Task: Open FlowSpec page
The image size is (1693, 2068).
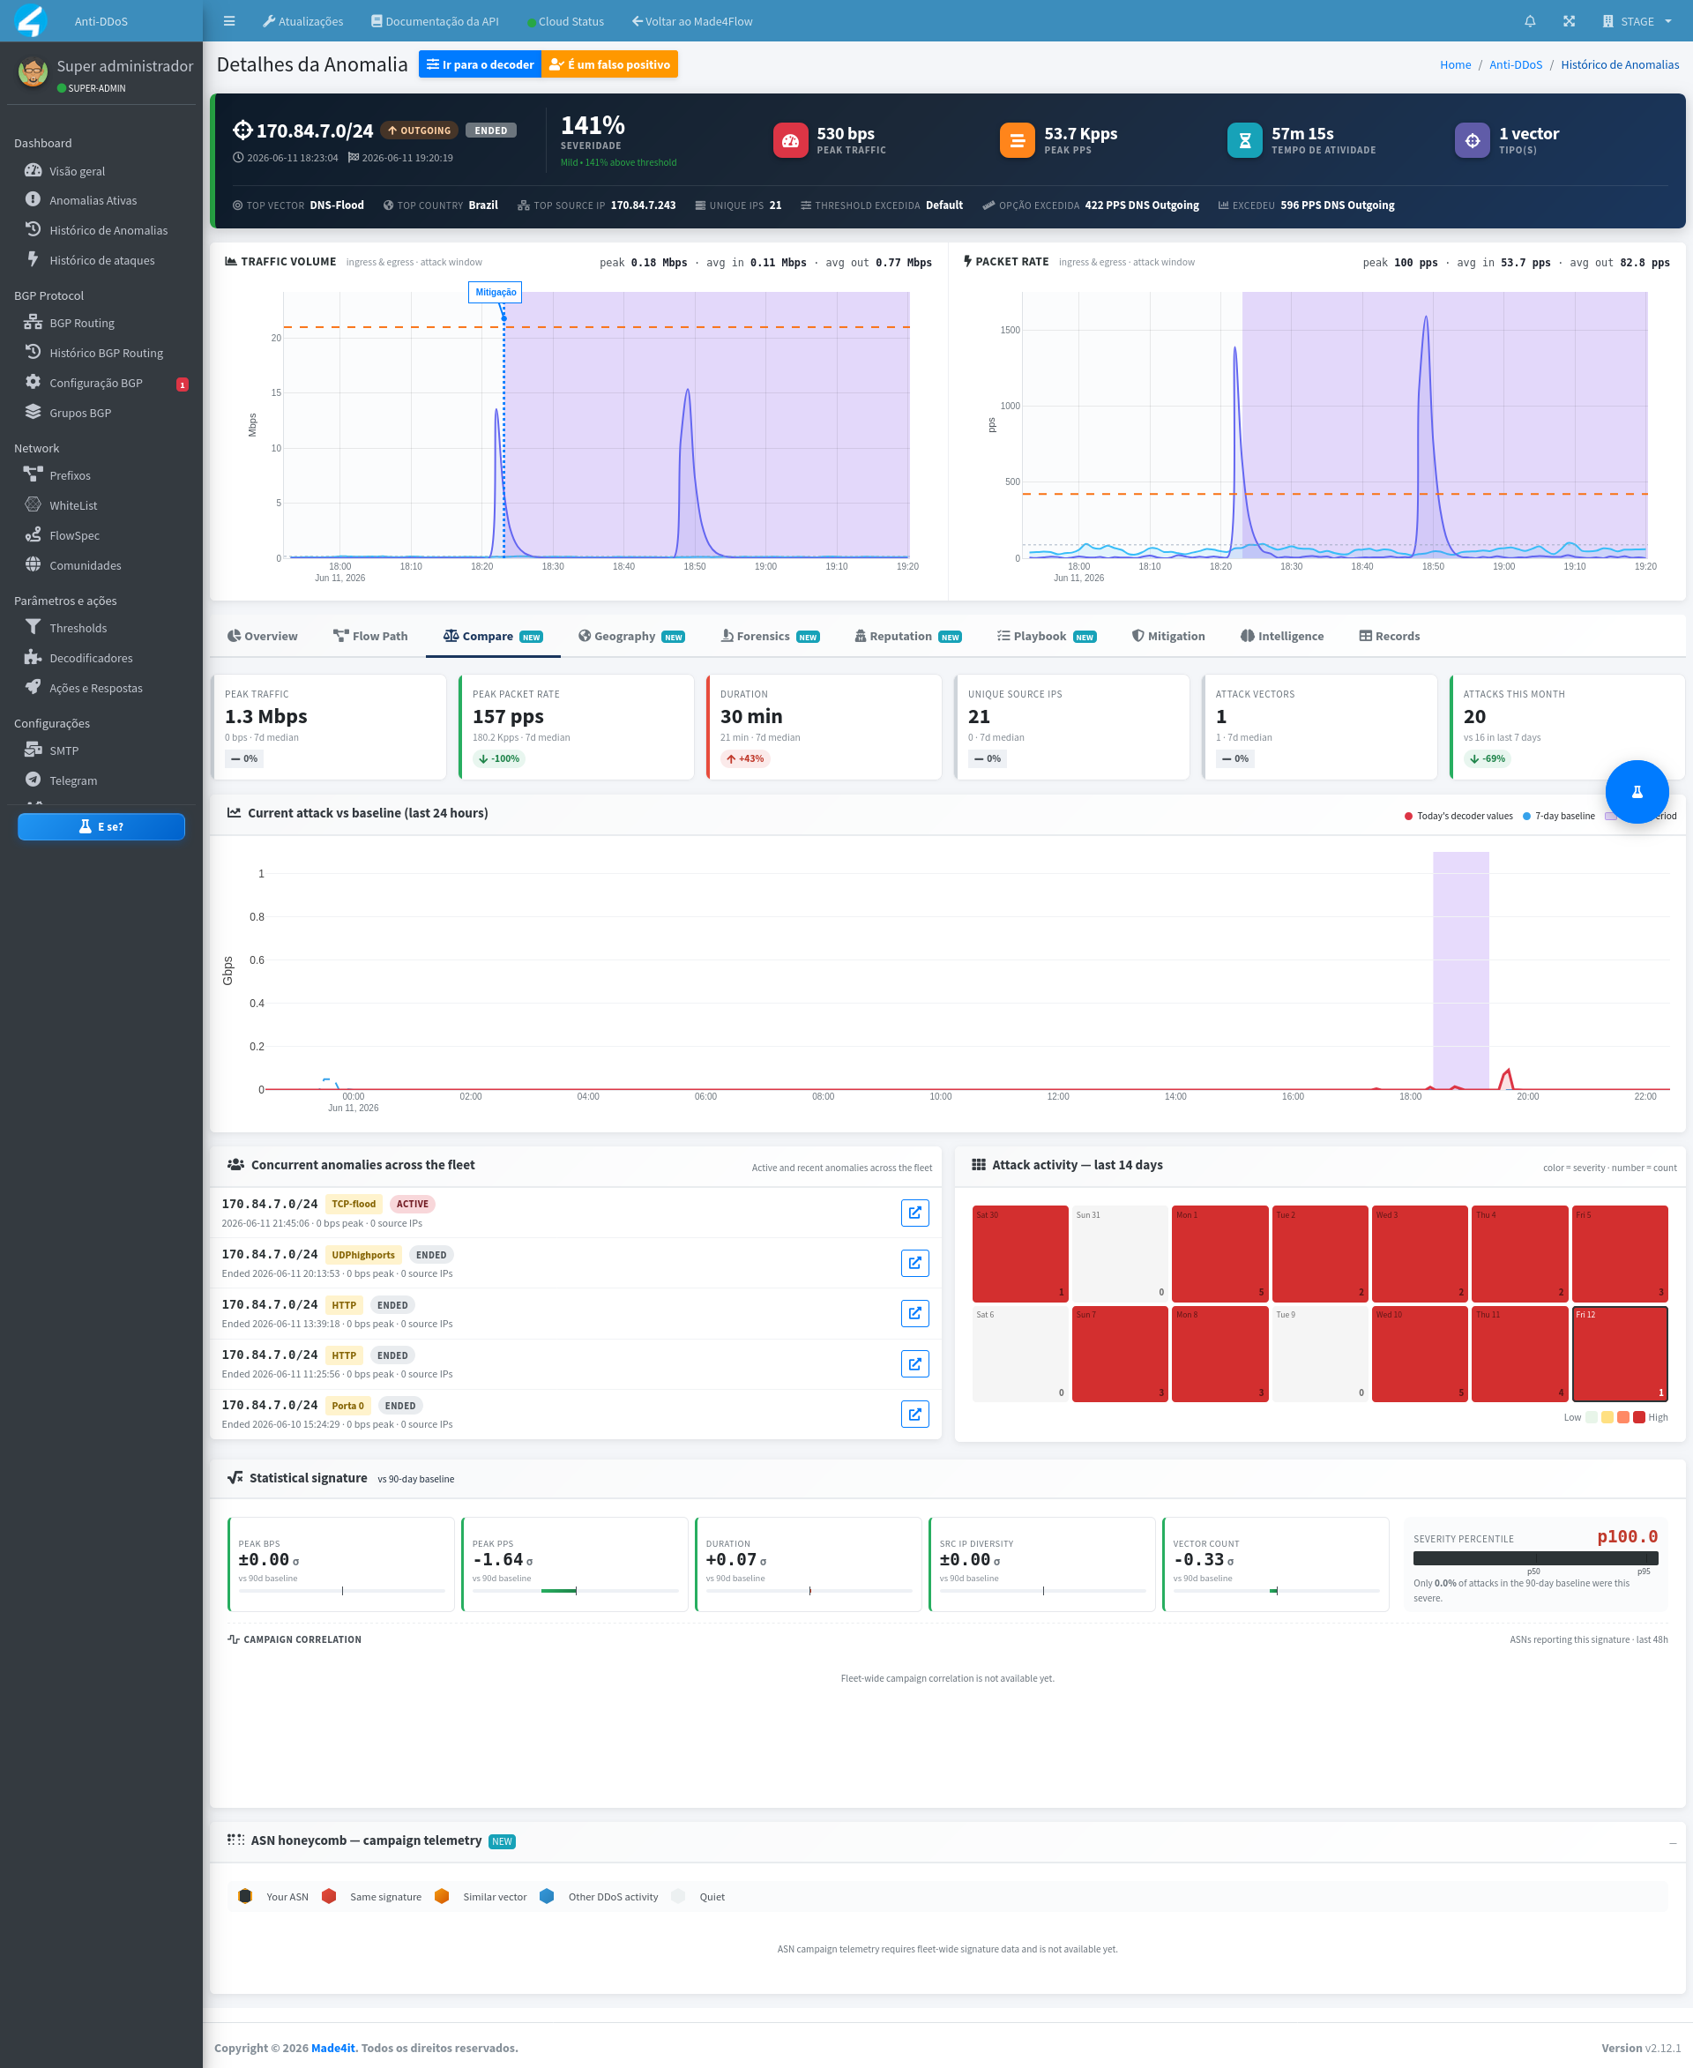Action: coord(74,535)
